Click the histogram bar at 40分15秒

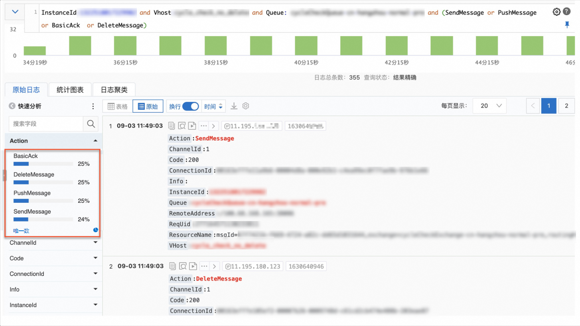pos(306,46)
